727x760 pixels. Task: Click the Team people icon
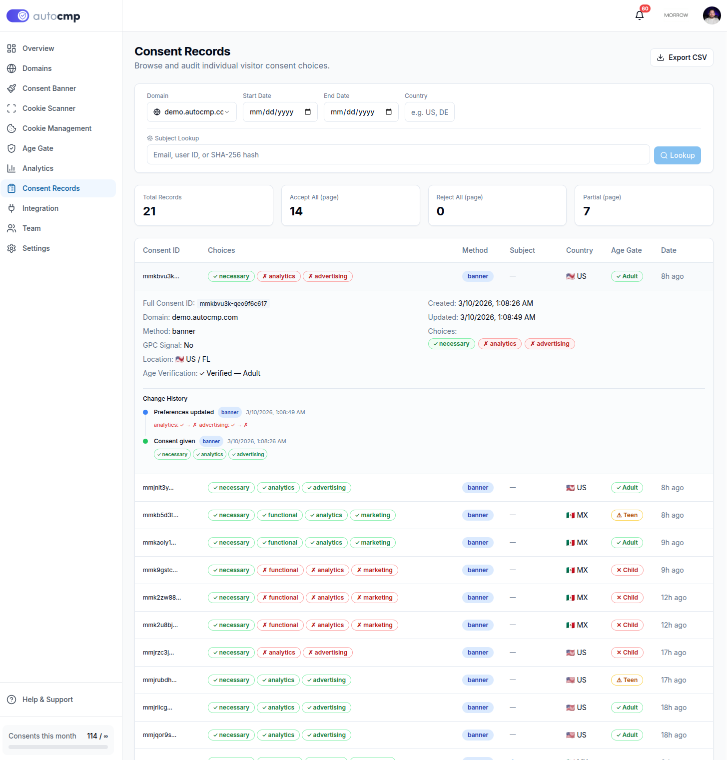click(11, 228)
